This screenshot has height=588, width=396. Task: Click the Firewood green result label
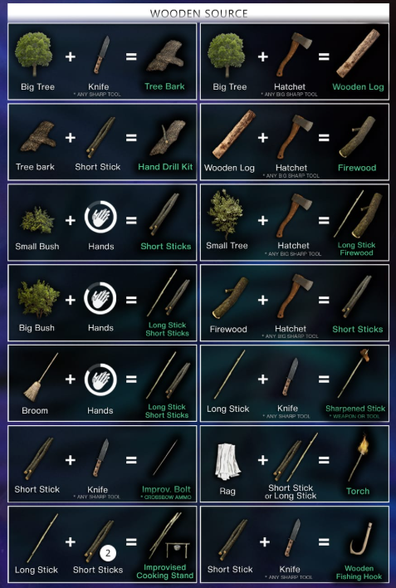pos(357,168)
